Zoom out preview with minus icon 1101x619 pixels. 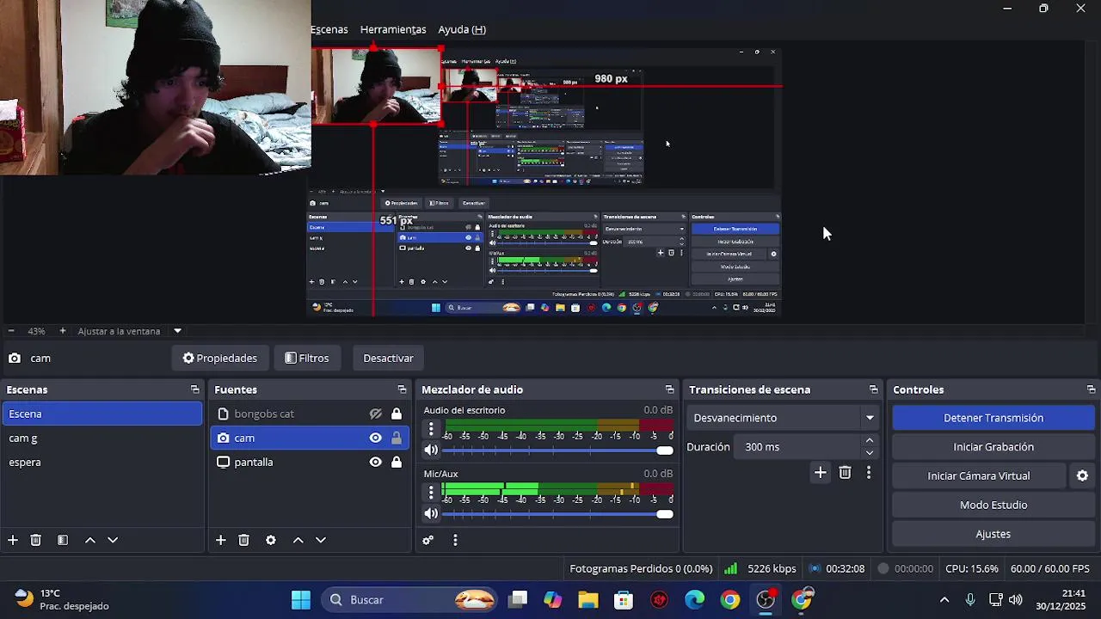[x=10, y=331]
